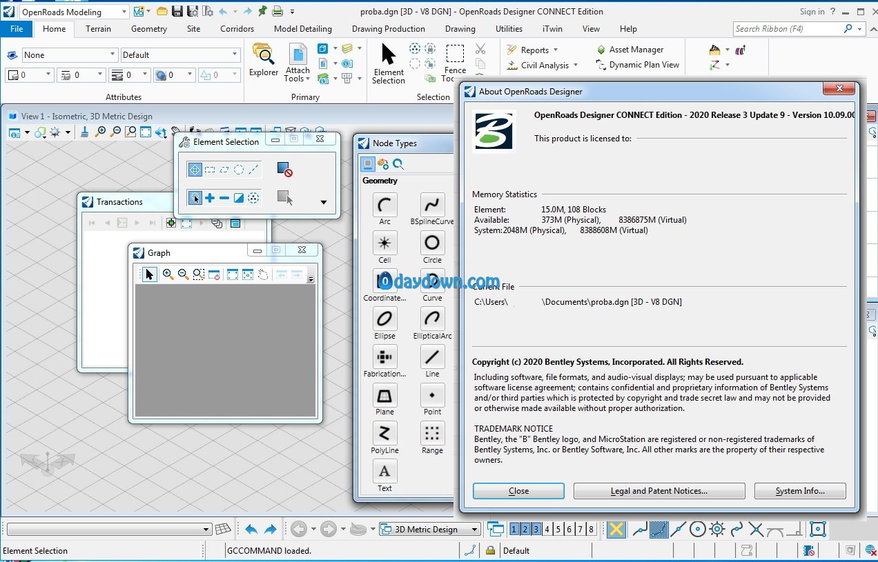Click the Lock icon in the status bar
878x562 pixels.
pyautogui.click(x=490, y=550)
